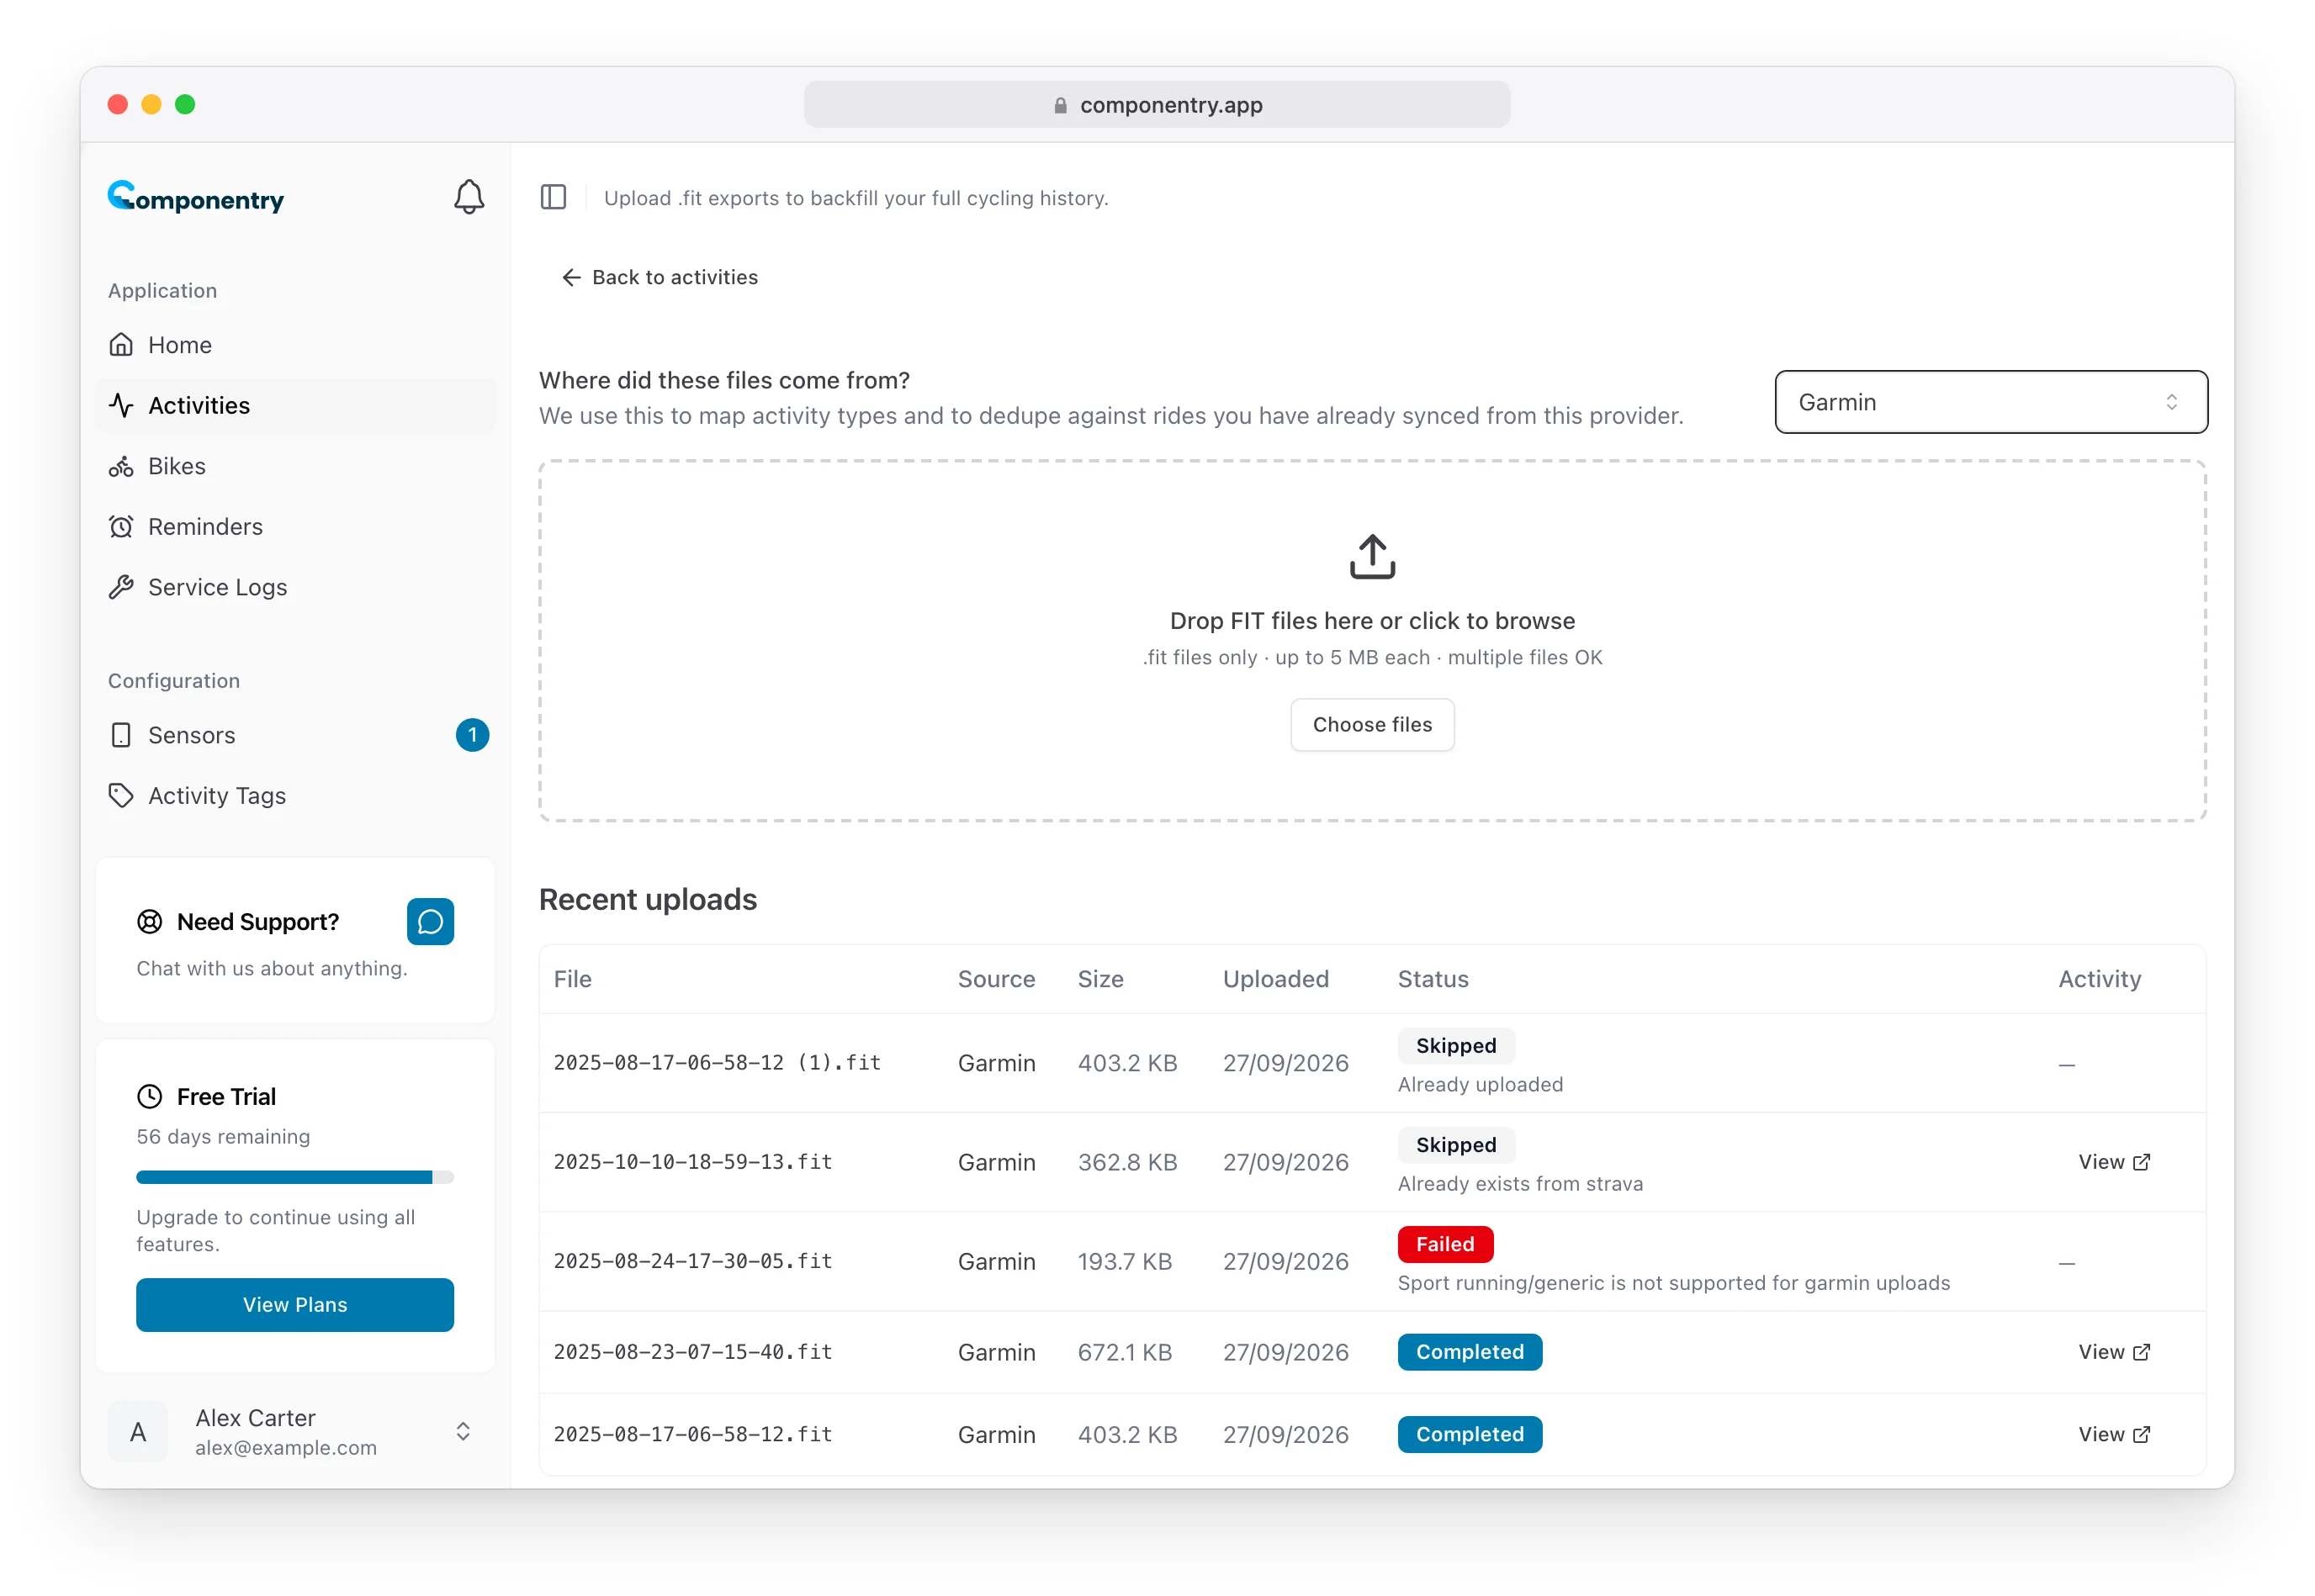View activity for 2025-10-10-18-59-13.fit
This screenshot has width=2315, height=1596.
click(x=2114, y=1161)
